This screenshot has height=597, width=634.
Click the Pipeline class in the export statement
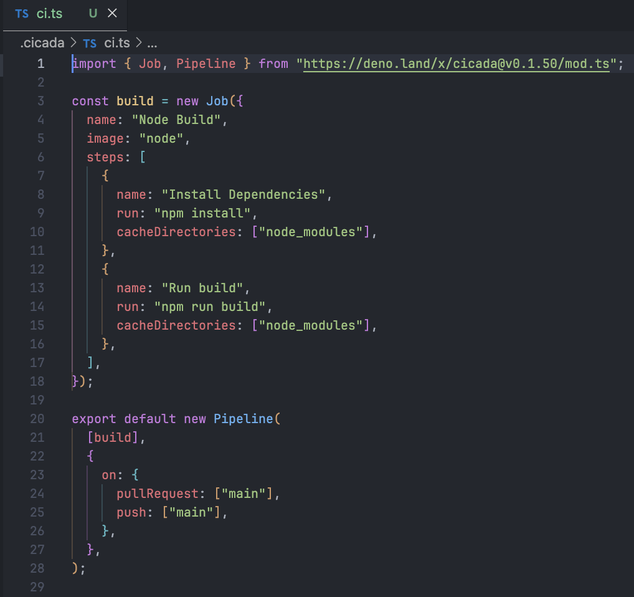[x=243, y=419]
